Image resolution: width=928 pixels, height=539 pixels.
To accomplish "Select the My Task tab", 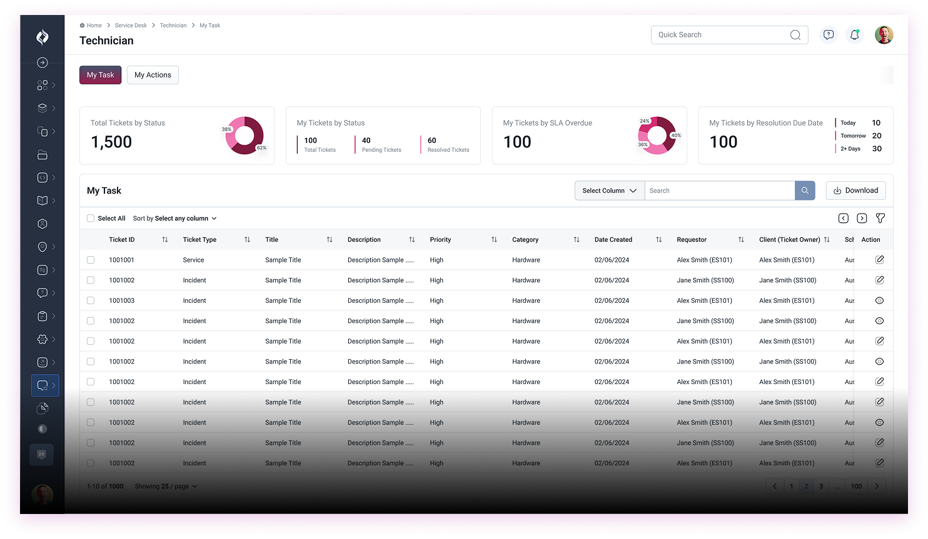I will 100,74.
